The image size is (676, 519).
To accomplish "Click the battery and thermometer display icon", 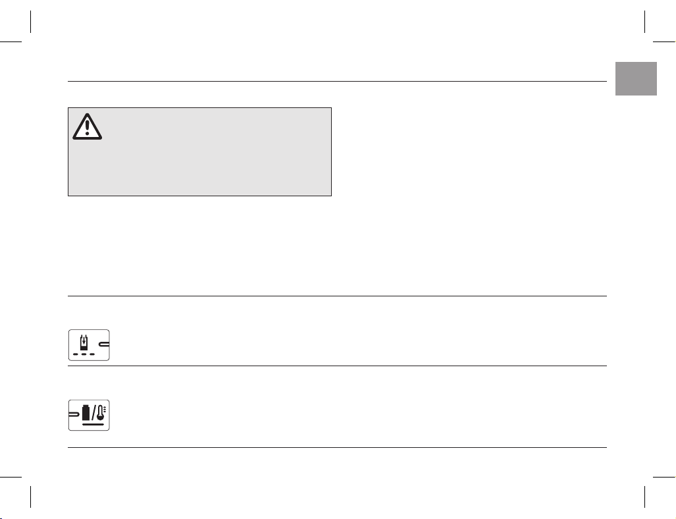I will (89, 415).
